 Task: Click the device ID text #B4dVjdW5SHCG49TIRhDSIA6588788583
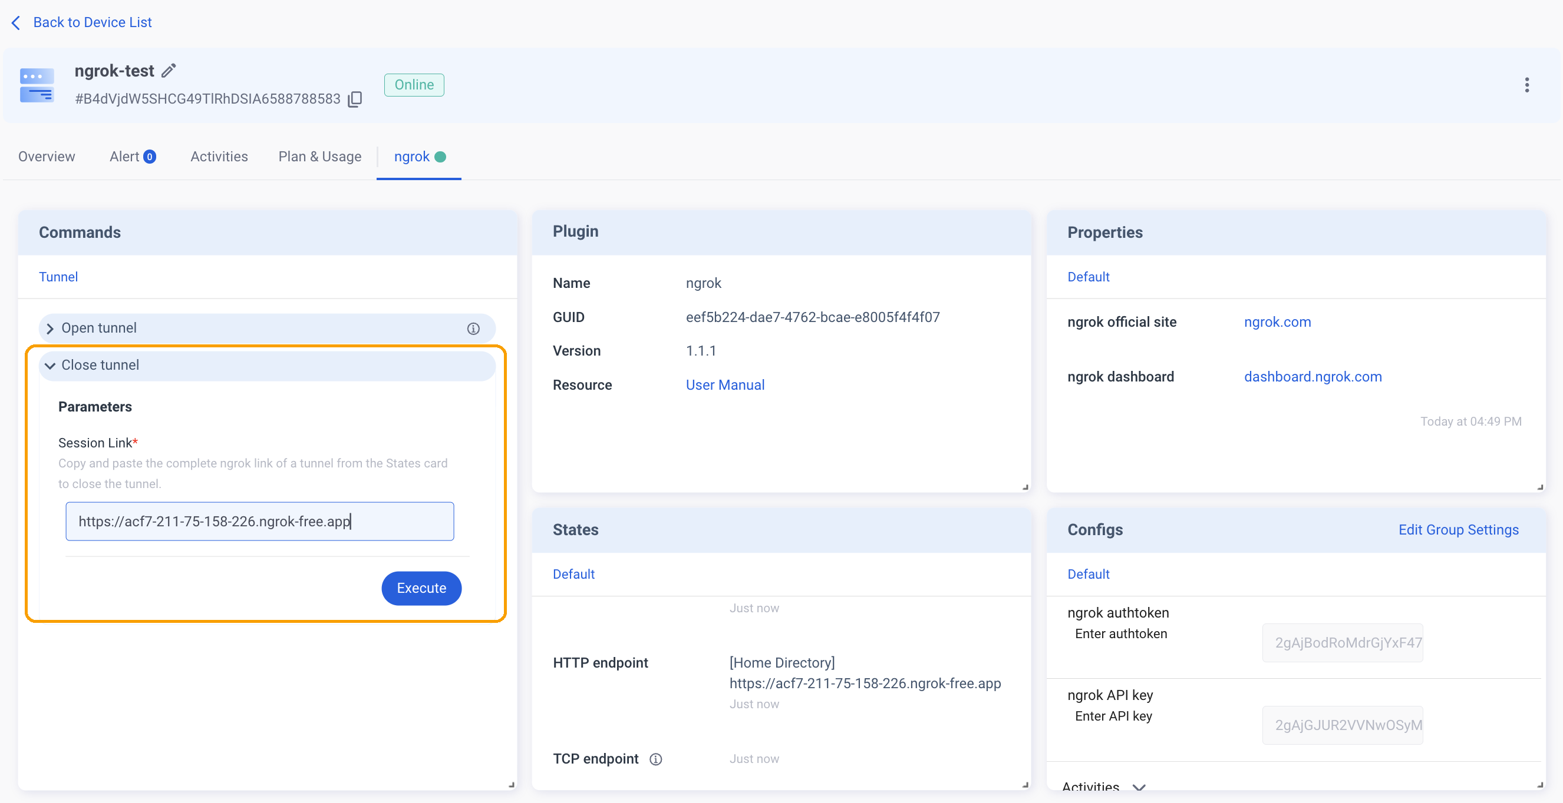coord(207,99)
